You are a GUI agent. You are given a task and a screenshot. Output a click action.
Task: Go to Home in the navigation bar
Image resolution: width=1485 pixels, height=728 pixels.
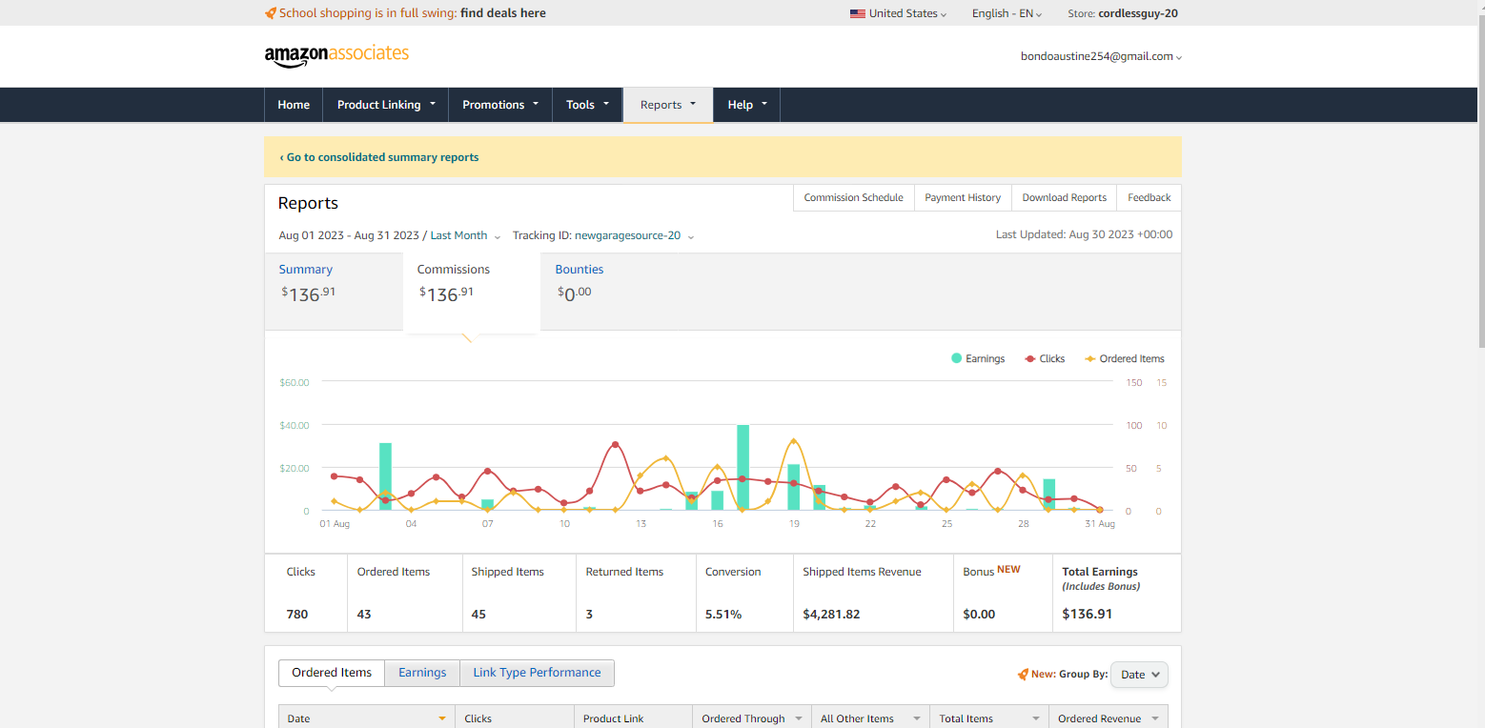click(x=294, y=105)
